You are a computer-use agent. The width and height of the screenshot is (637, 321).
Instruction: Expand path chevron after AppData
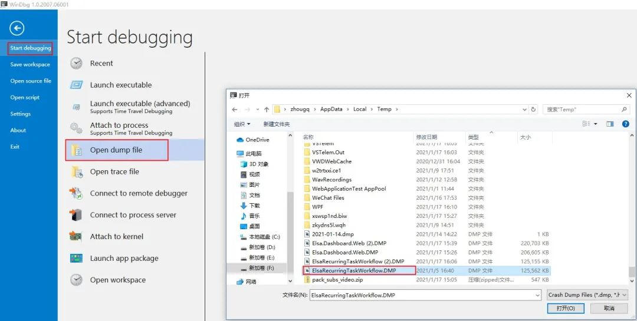(348, 109)
